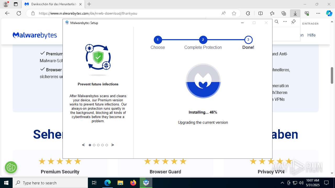Open a new browser tab

pos(89,4)
